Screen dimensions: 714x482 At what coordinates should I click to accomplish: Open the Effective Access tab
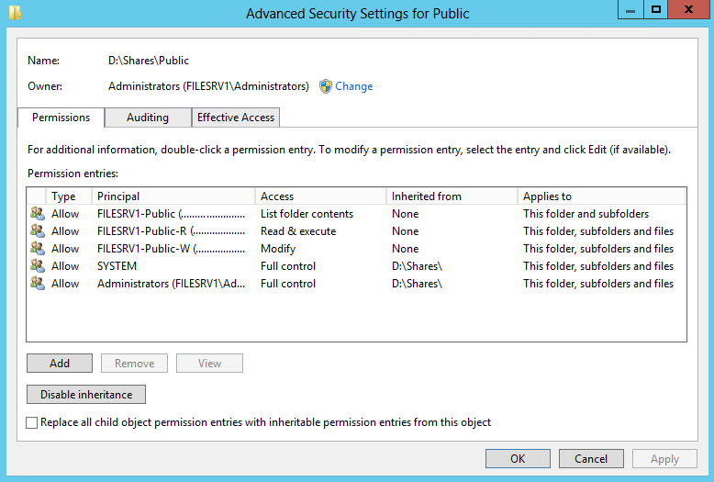tap(236, 118)
